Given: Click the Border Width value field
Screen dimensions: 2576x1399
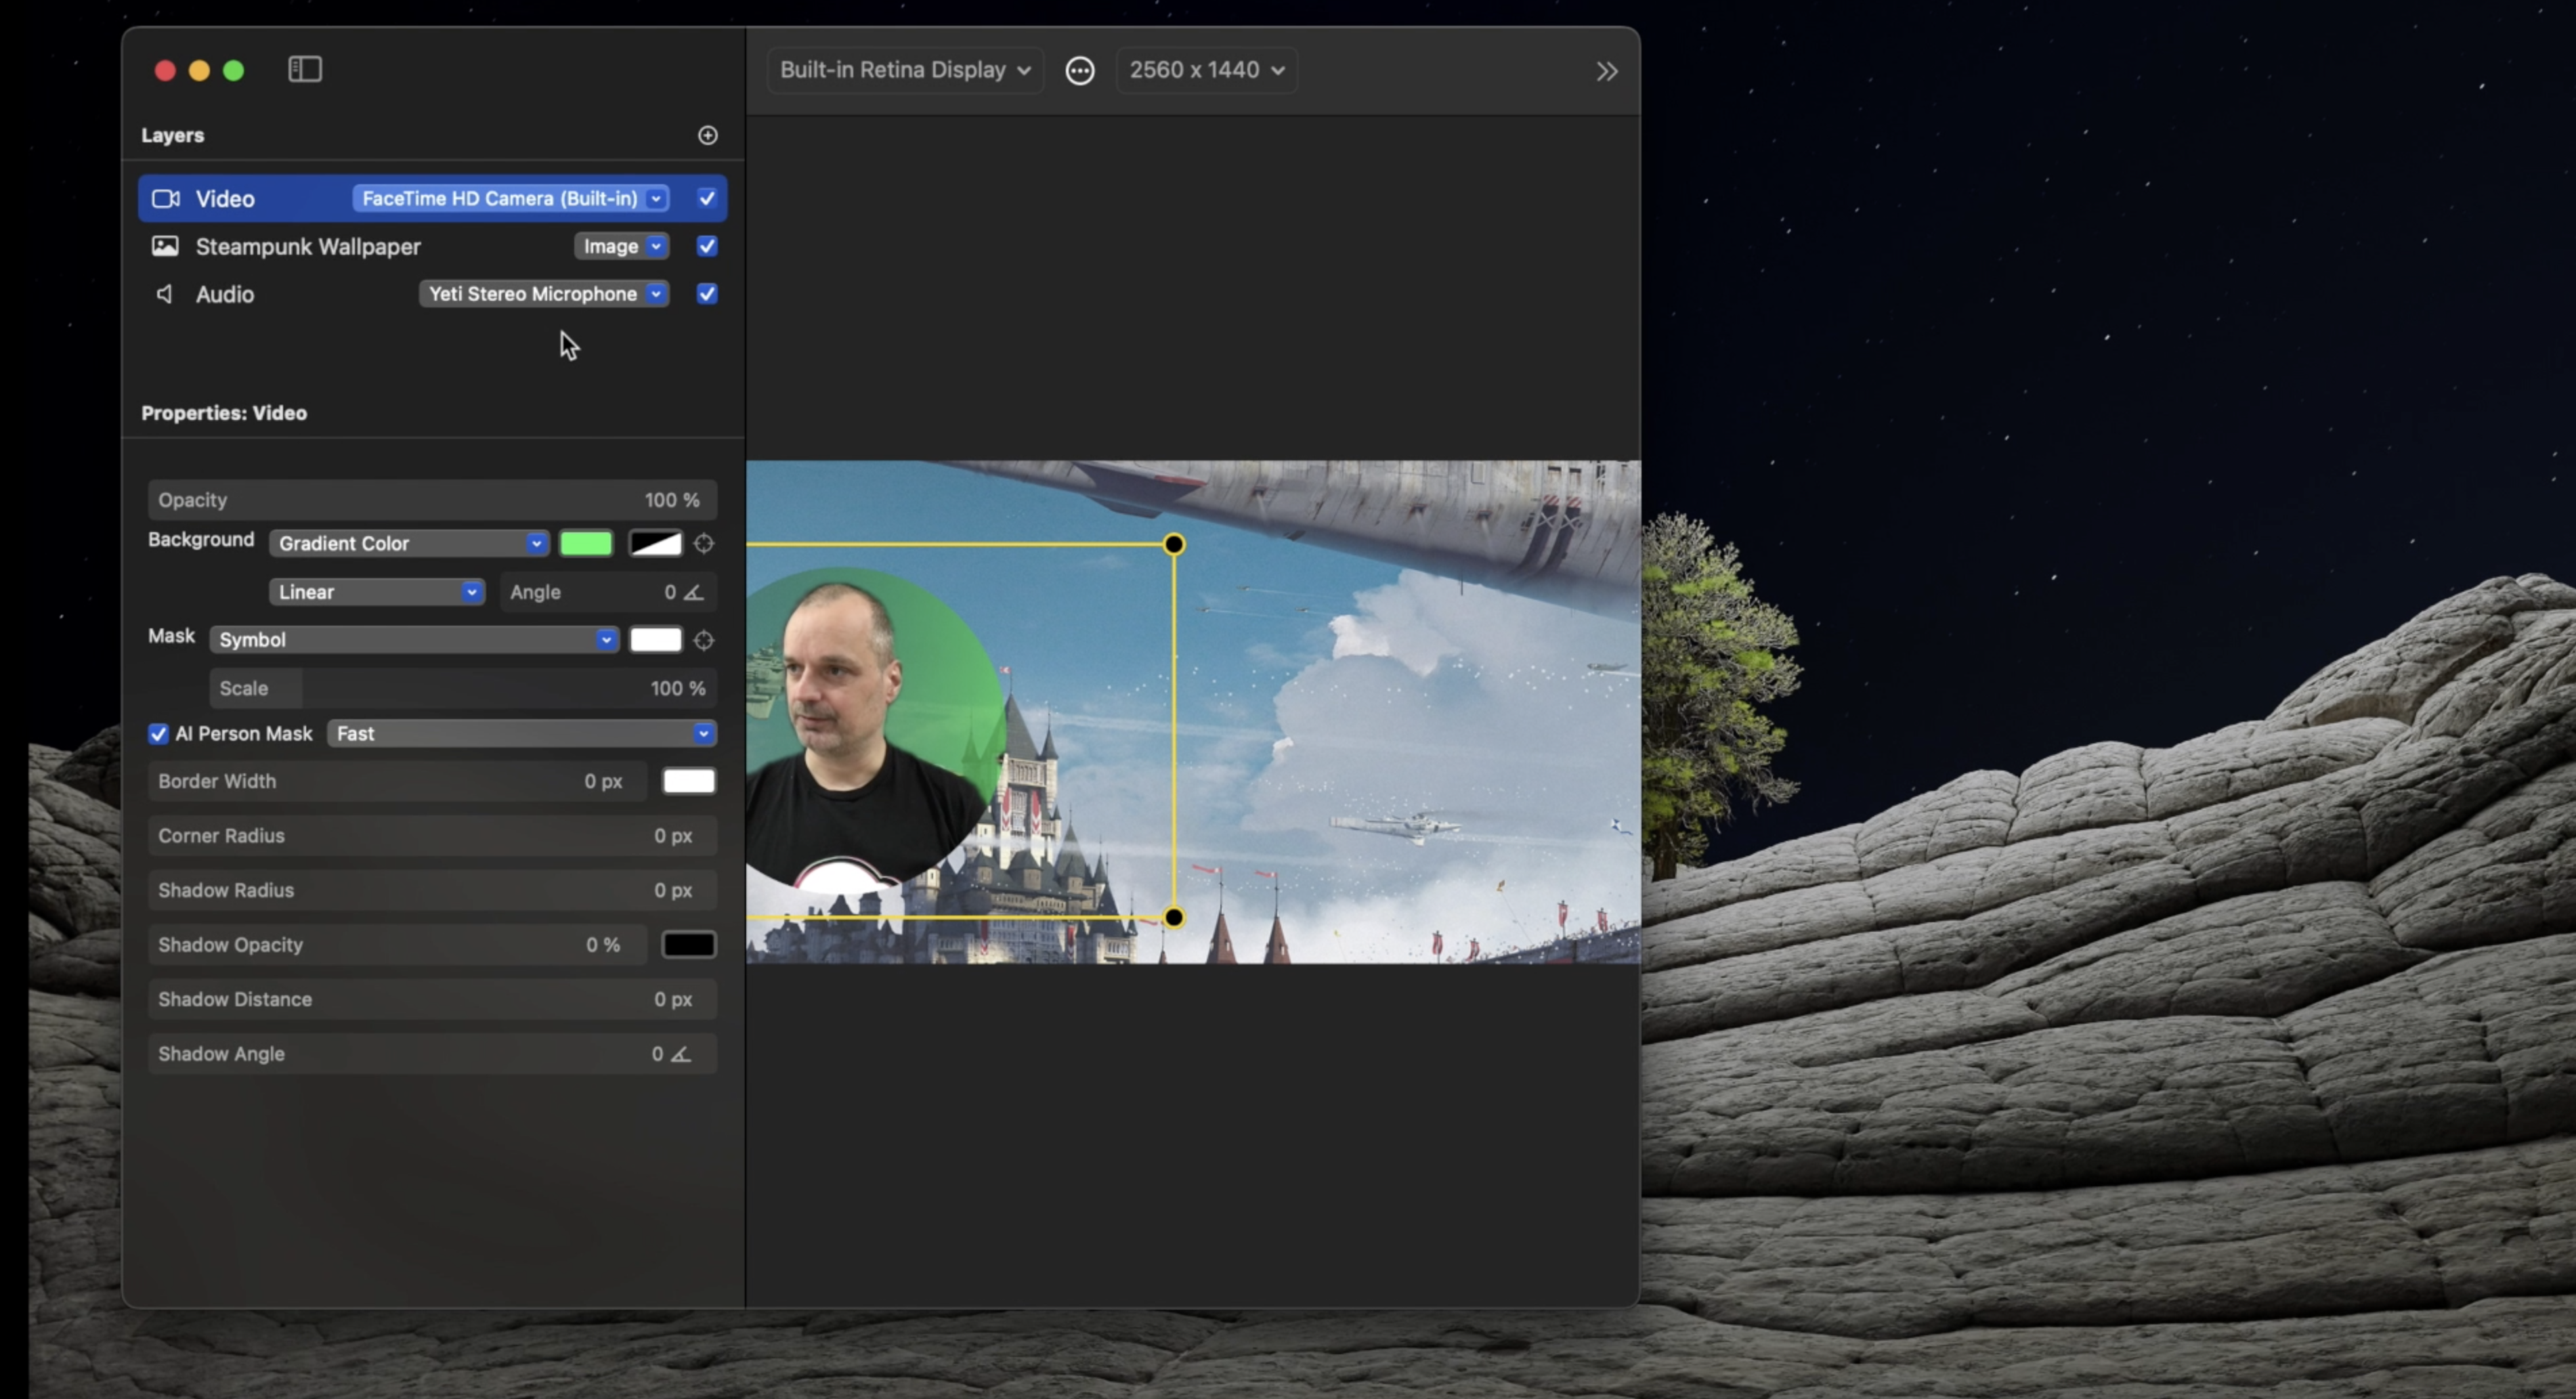Looking at the screenshot, I should click(x=397, y=781).
